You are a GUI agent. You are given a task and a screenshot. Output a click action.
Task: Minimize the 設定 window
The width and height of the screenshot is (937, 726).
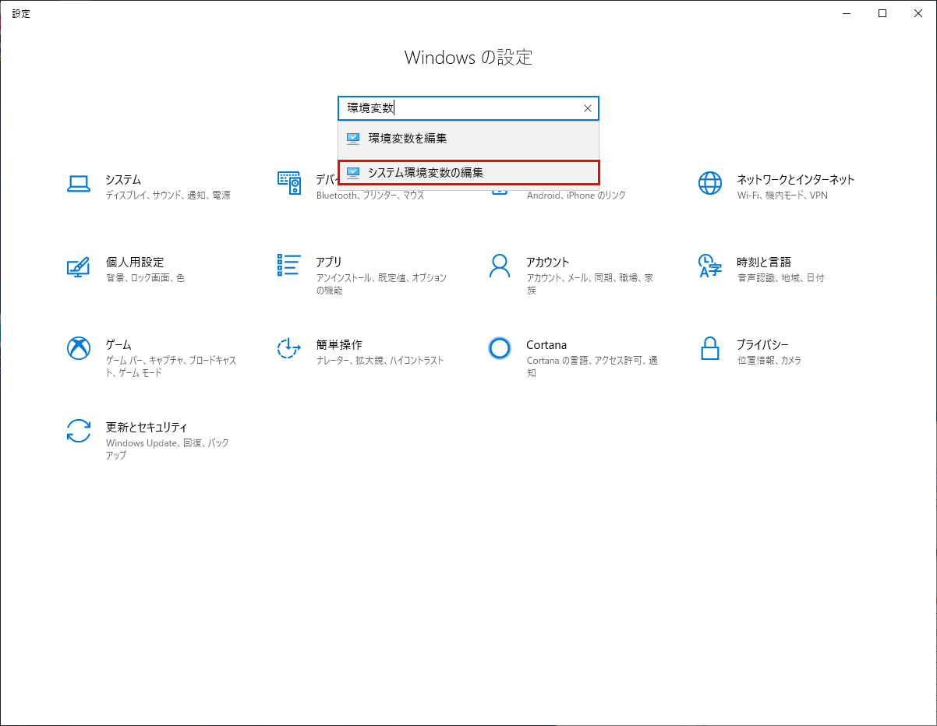[x=847, y=13]
